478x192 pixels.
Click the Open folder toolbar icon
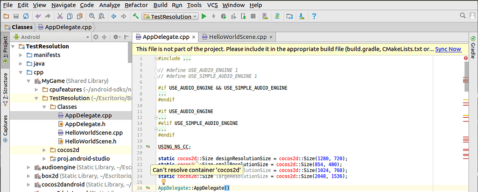(x=6, y=16)
